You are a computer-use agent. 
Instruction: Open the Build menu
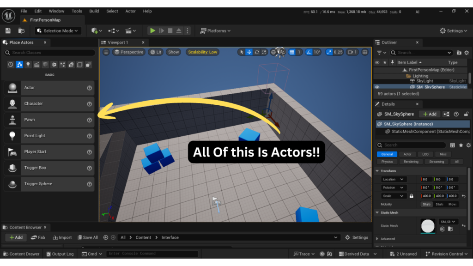coord(94,11)
